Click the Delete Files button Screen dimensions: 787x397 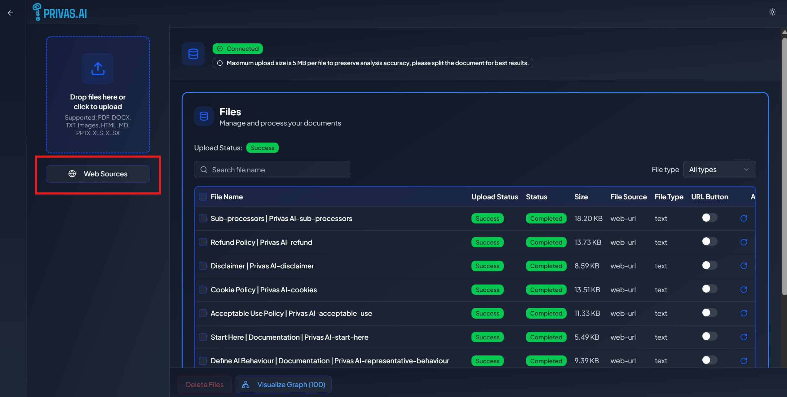coord(205,384)
